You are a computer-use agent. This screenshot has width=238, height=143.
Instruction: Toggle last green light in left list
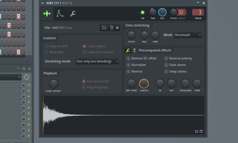coord(29,136)
